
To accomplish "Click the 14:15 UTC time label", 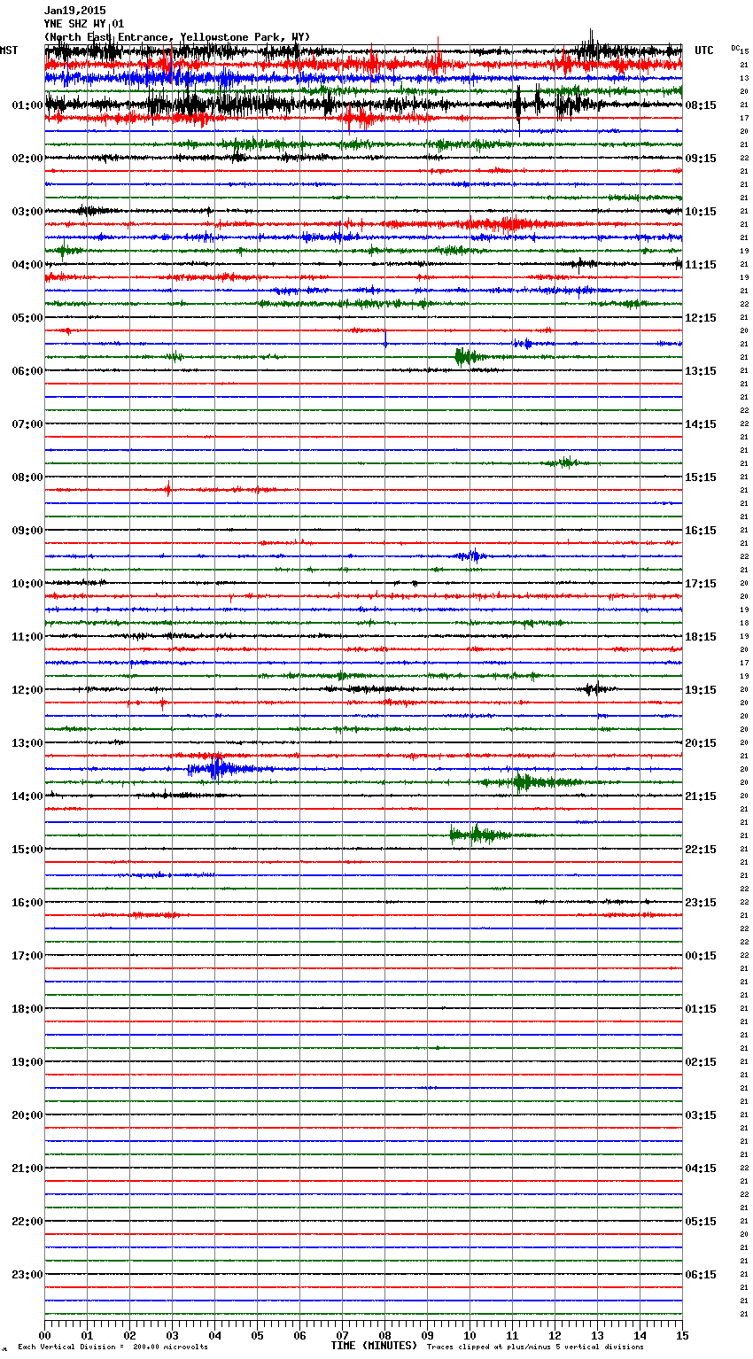I will (x=701, y=424).
